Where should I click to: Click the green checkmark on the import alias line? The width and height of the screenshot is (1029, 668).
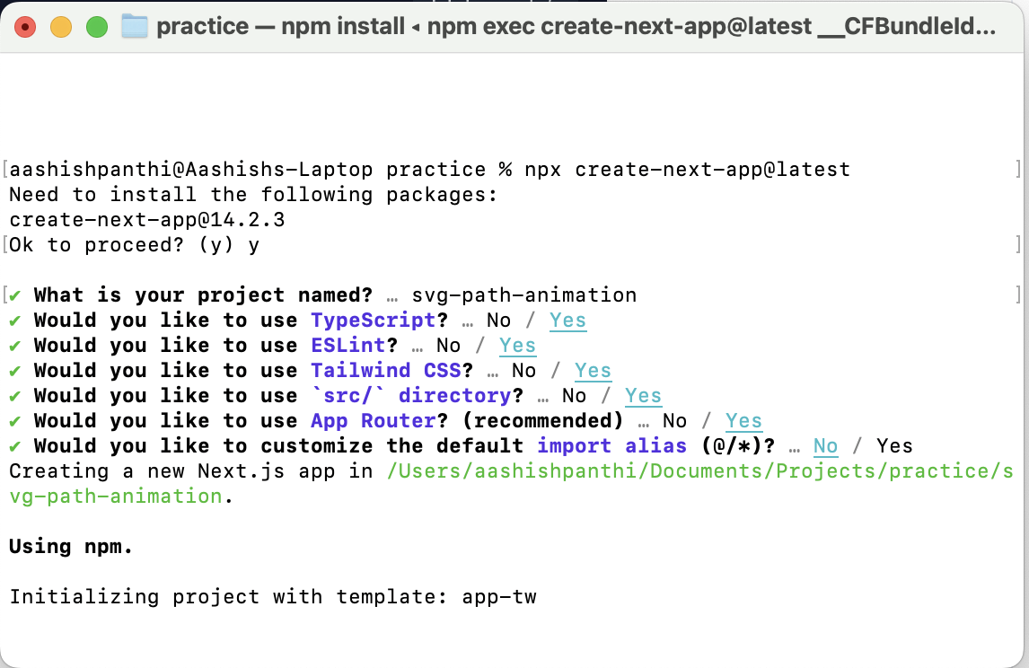coord(15,447)
